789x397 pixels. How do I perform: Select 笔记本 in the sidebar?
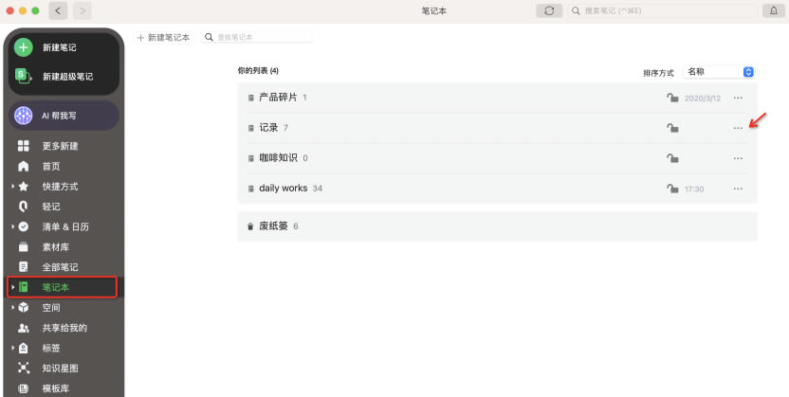(63, 287)
